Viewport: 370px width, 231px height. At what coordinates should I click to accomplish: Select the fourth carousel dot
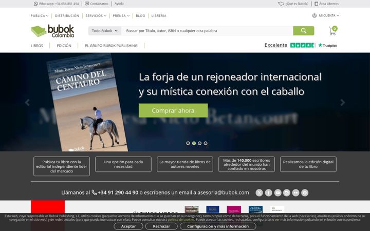206,143
